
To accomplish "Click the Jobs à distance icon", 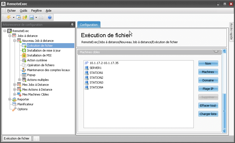I will click(x=14, y=36).
